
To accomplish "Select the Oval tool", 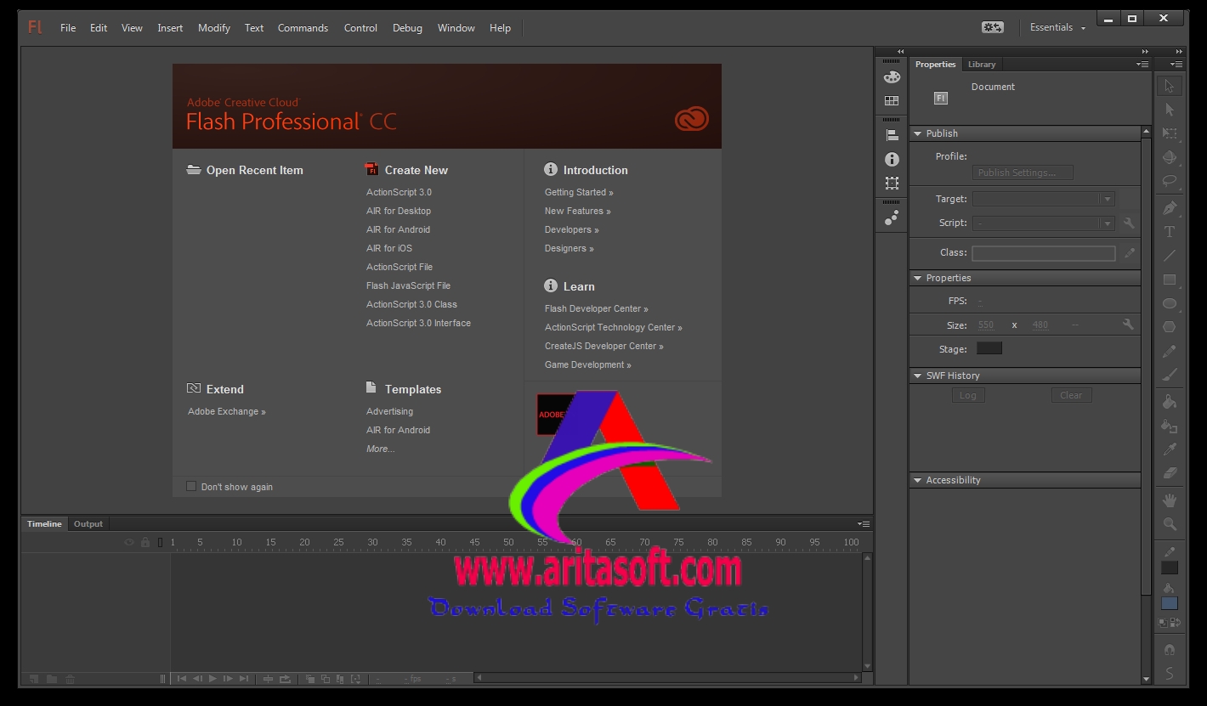I will (1170, 303).
